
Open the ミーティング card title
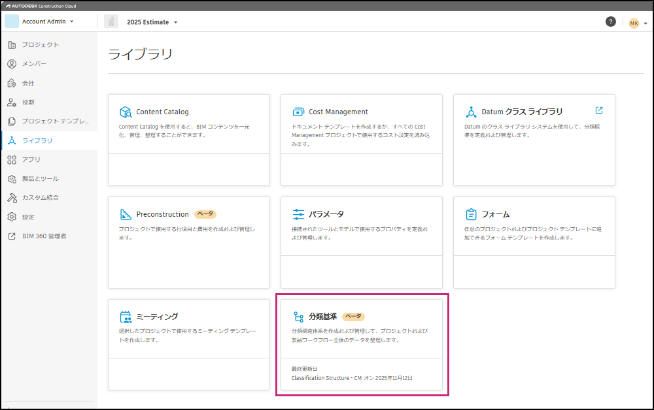[157, 317]
